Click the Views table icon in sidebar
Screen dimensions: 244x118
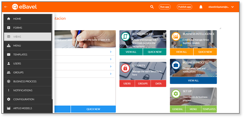click(x=9, y=37)
